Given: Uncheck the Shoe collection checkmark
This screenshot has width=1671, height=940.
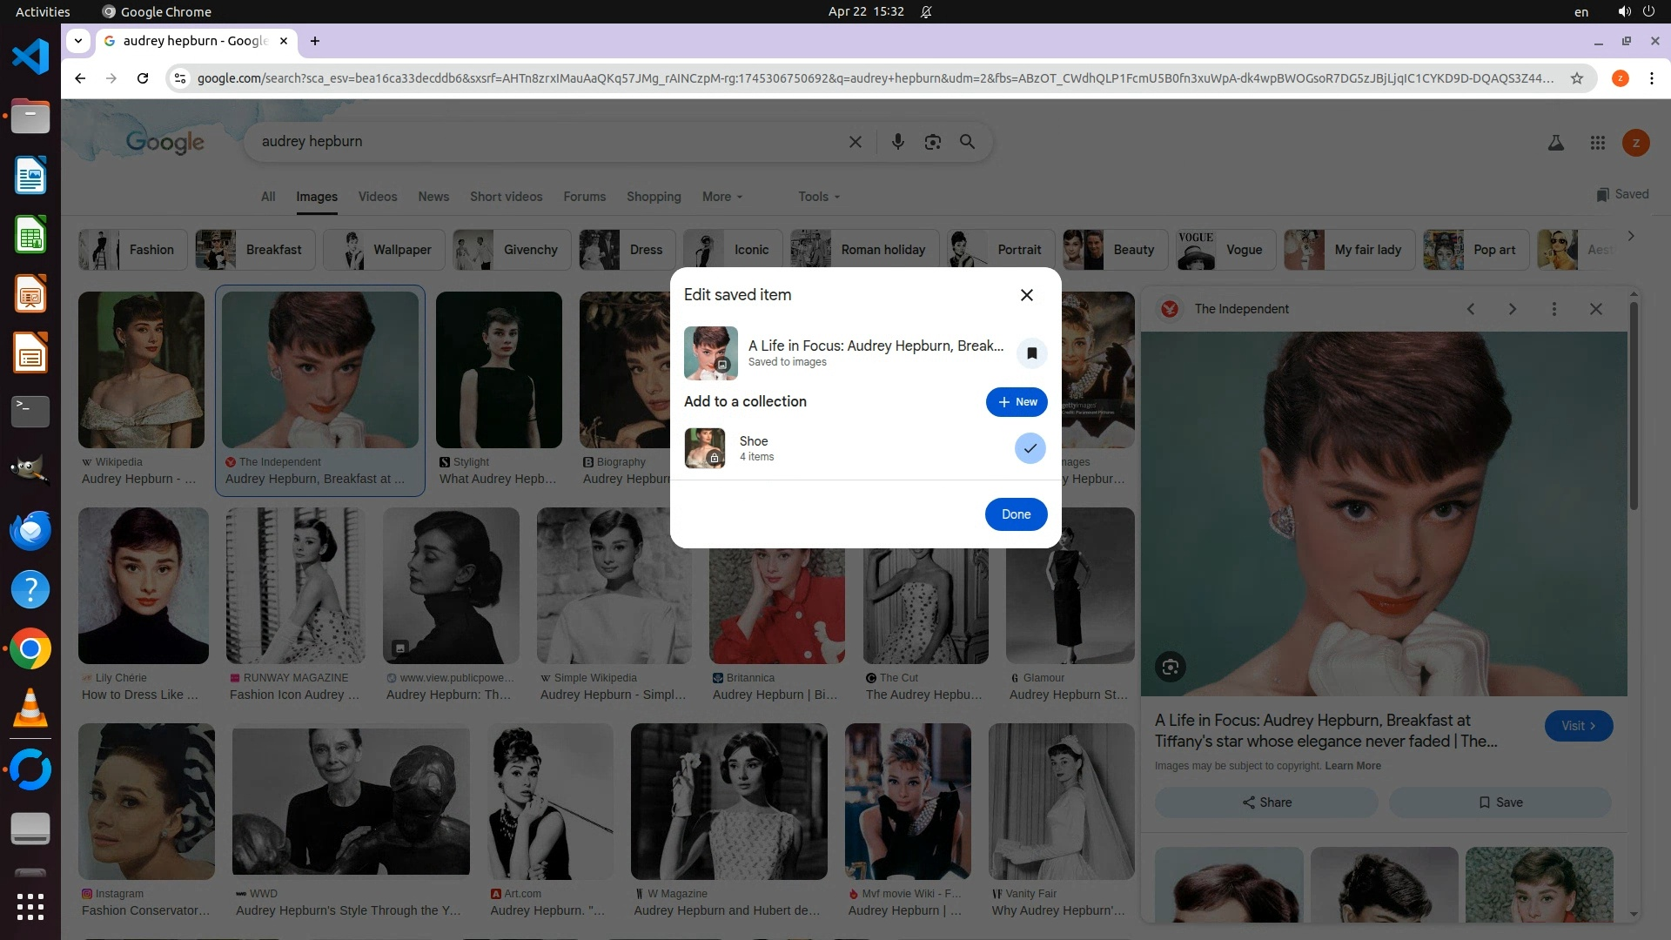Looking at the screenshot, I should (1030, 448).
